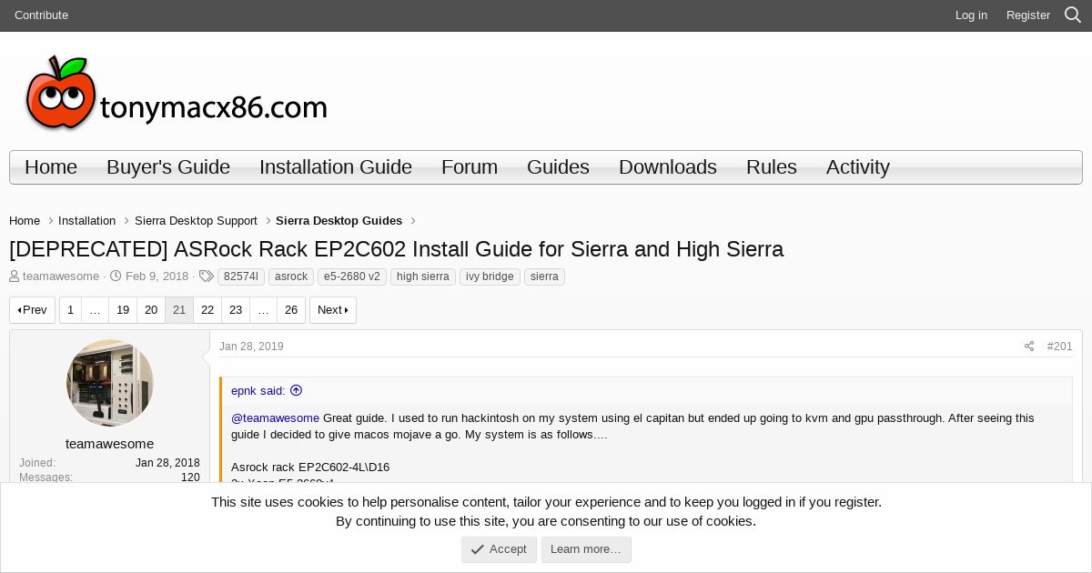Image resolution: width=1092 pixels, height=573 pixels.
Task: Select the e5-2680 v2 tag
Action: point(352,276)
